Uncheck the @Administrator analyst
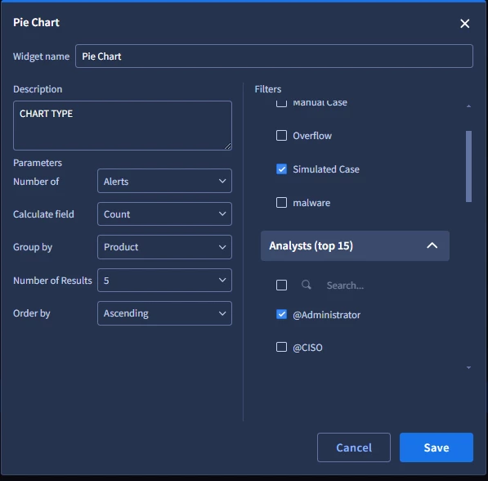The height and width of the screenshot is (481, 488). [x=281, y=314]
